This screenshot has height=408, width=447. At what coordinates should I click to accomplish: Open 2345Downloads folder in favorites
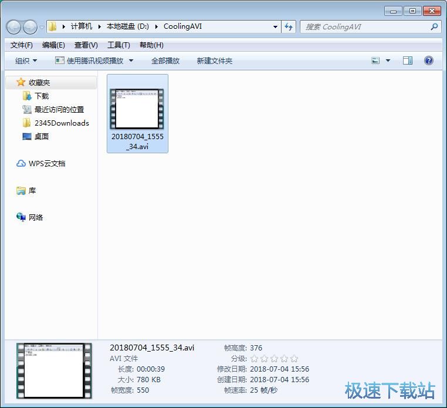[62, 123]
